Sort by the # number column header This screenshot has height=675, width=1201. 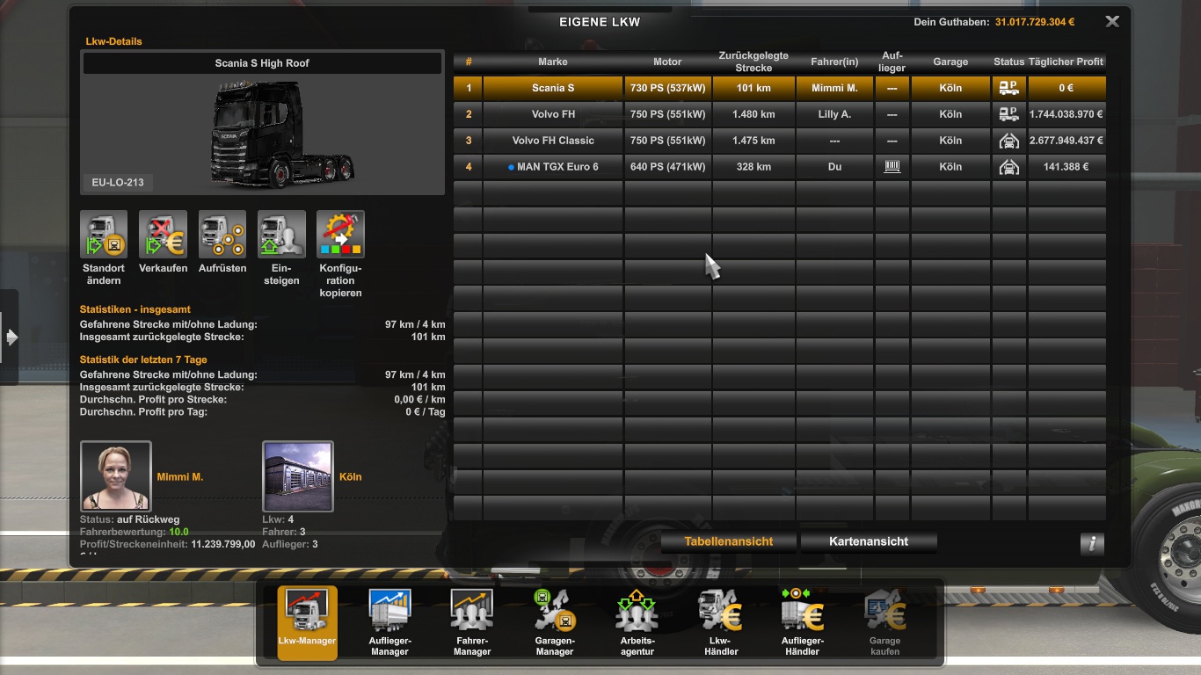tap(469, 62)
